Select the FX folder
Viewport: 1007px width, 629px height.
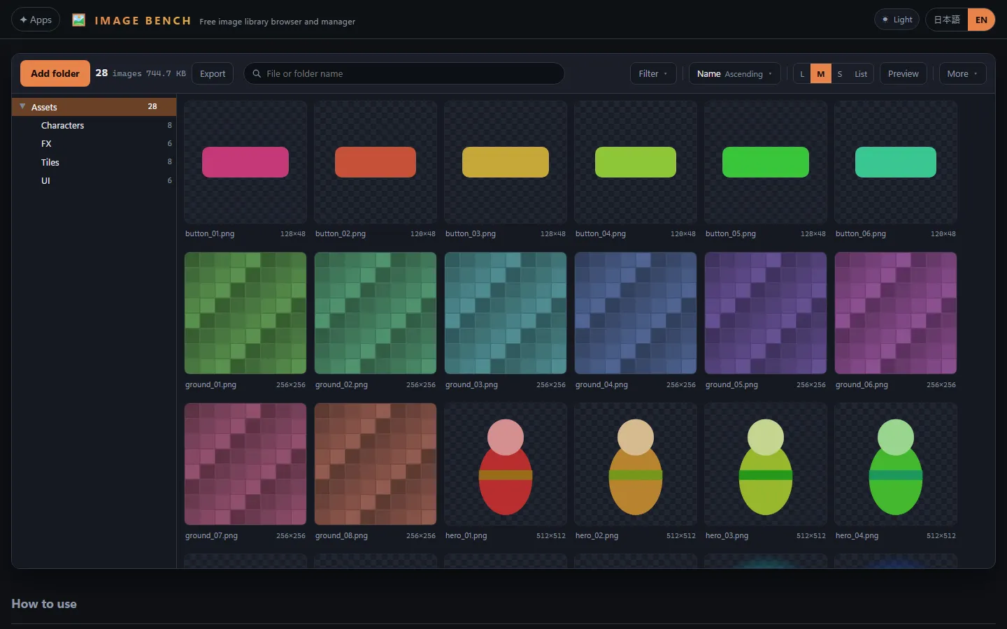(x=94, y=143)
